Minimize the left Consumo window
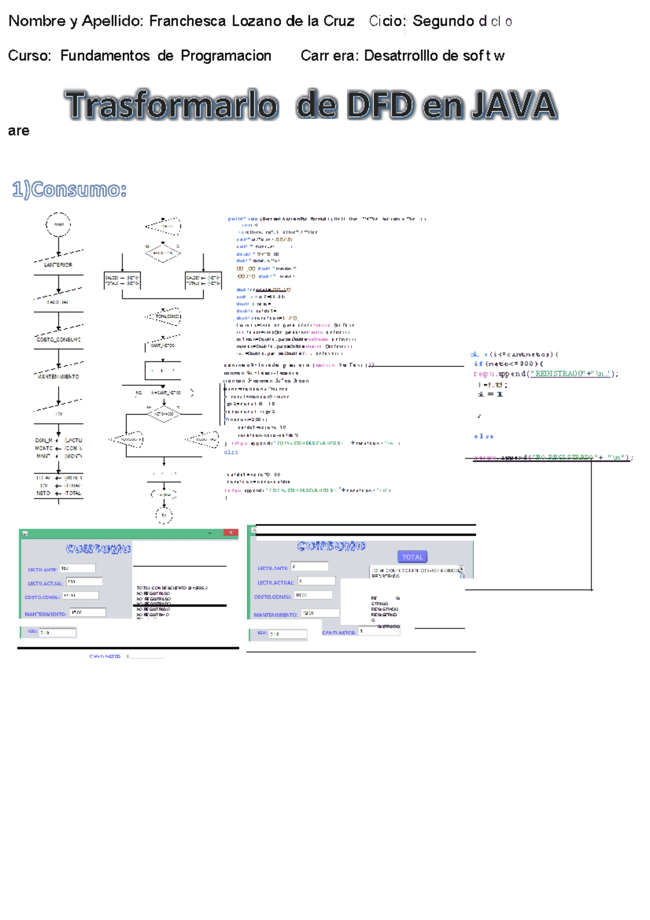 (210, 533)
